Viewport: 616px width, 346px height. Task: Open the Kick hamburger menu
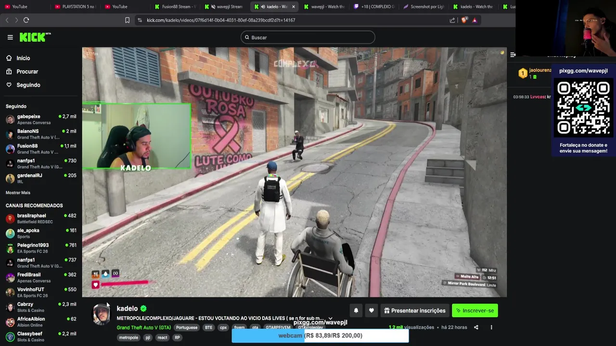[10, 37]
